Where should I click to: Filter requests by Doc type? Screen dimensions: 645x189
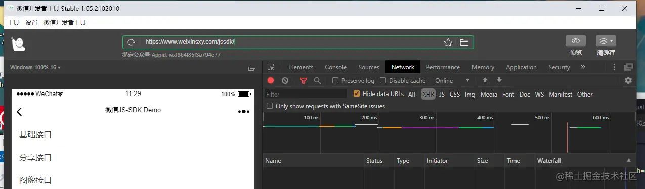(x=525, y=94)
